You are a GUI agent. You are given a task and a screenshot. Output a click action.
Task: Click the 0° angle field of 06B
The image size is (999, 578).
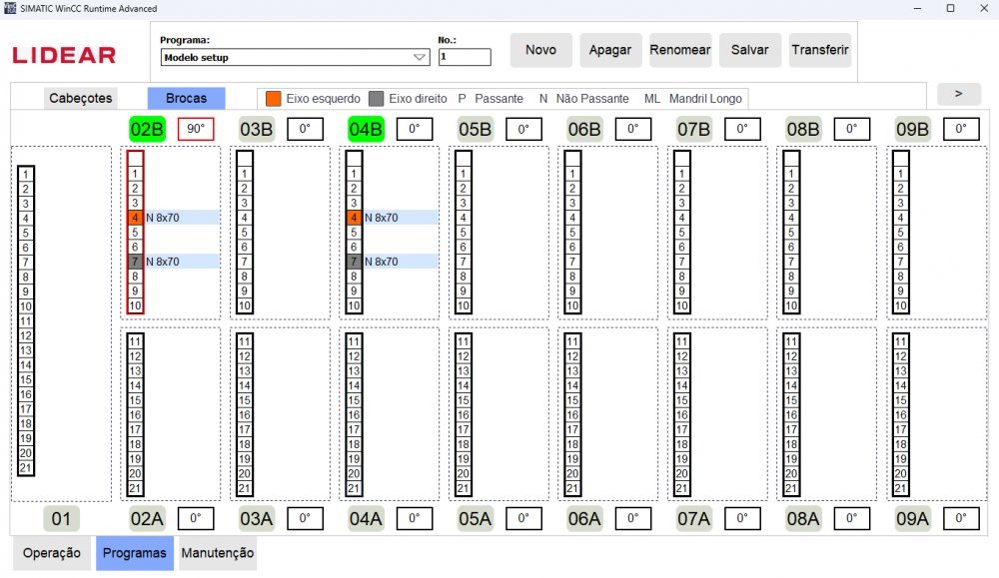point(633,129)
